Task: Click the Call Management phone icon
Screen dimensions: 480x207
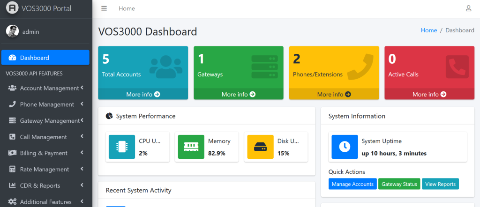Action: pos(12,137)
